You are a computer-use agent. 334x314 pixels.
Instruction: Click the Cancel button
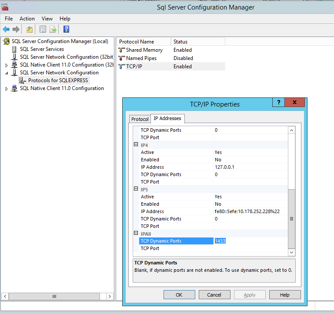pos(214,295)
